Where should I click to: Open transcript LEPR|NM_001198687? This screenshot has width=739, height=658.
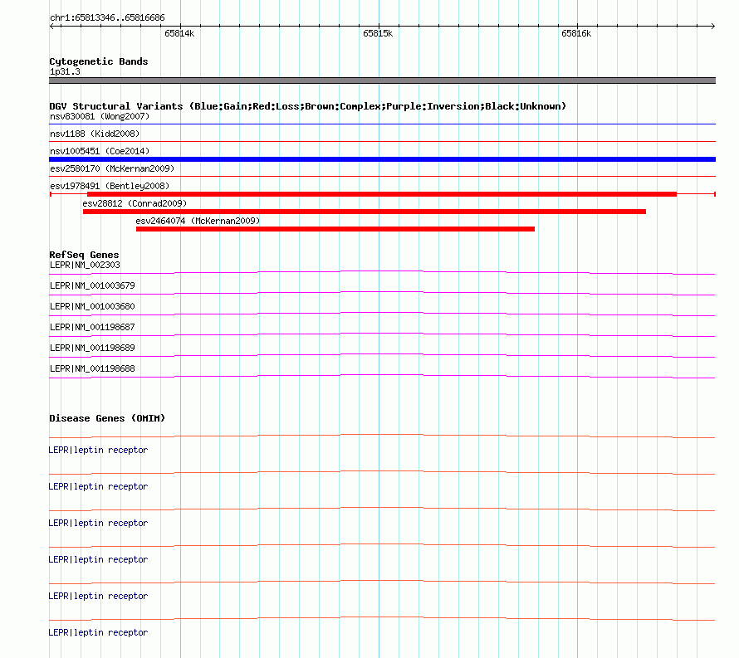[92, 328]
